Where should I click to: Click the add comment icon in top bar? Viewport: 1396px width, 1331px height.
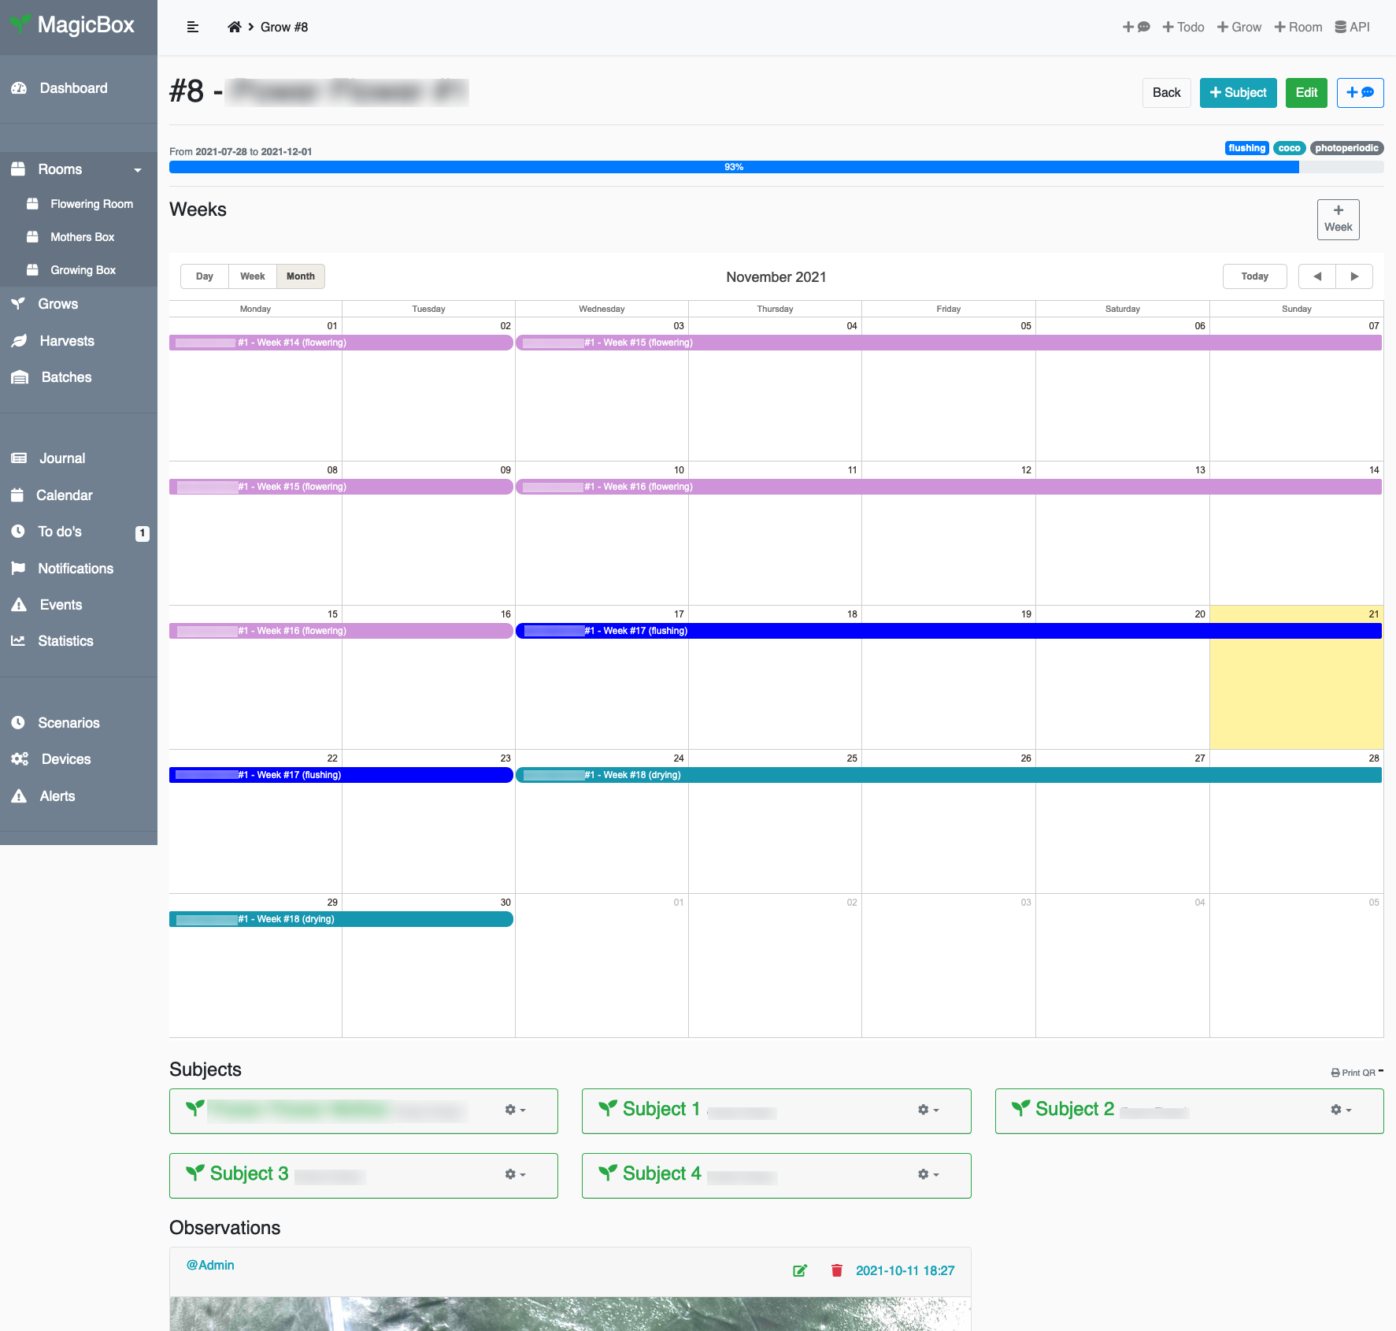[x=1136, y=27]
